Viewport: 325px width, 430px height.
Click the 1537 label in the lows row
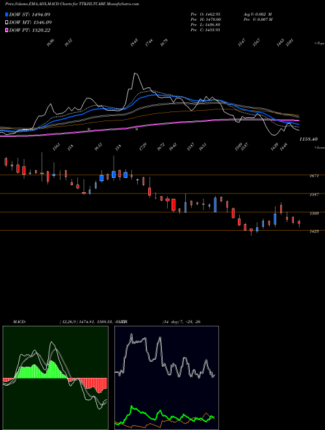click(x=245, y=147)
